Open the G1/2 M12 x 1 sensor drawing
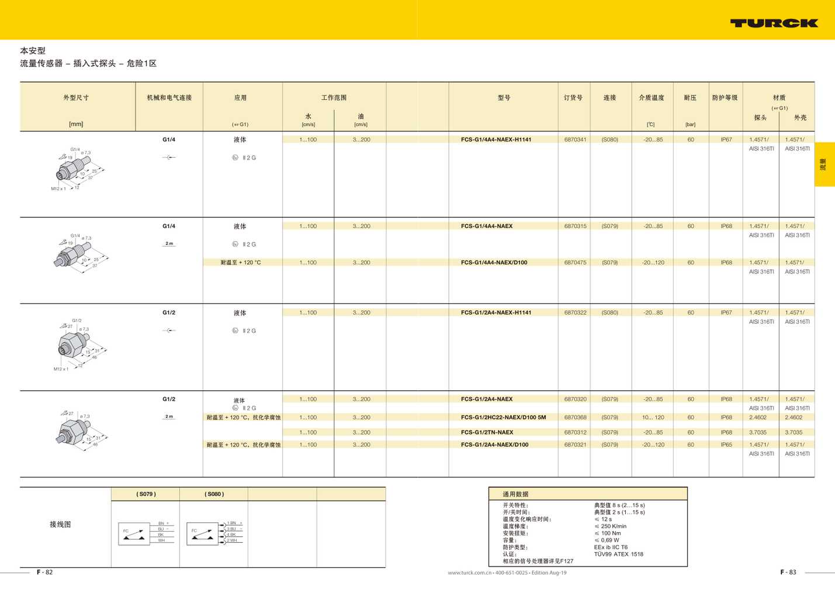Screen dimensions: 835x590 click(x=80, y=345)
